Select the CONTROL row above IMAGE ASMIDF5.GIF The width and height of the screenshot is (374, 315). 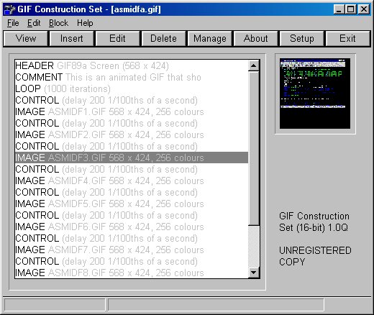tap(132, 192)
